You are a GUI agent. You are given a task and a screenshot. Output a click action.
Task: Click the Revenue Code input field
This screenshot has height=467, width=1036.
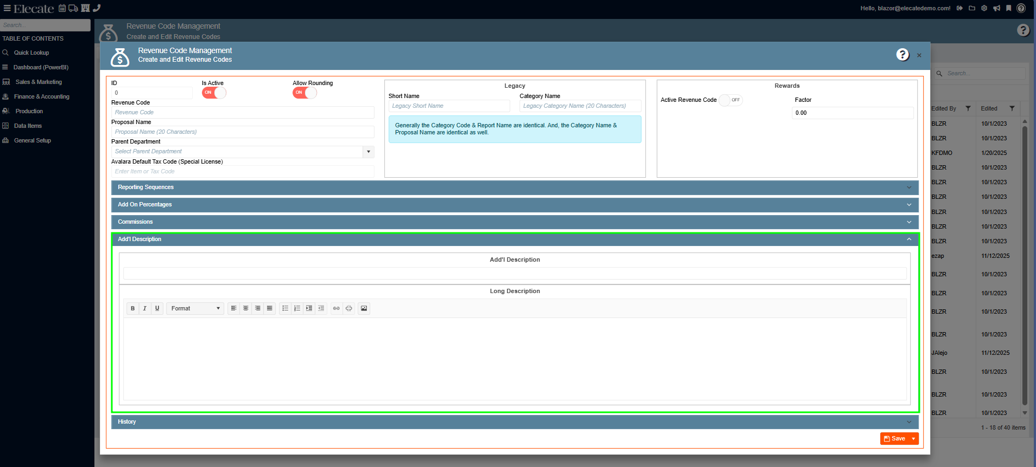click(243, 113)
